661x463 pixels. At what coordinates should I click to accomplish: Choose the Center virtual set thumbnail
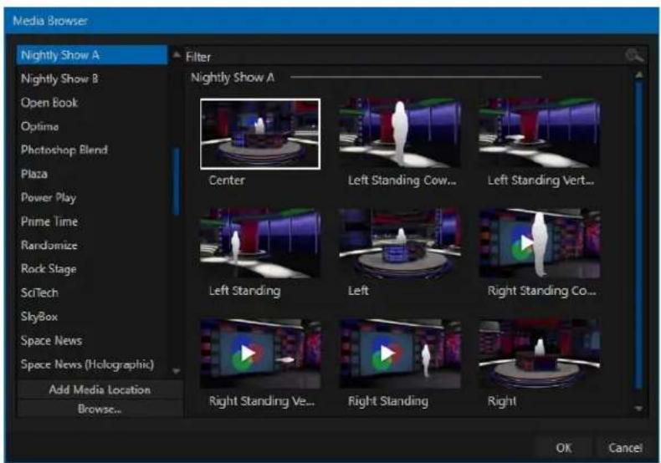pos(260,134)
